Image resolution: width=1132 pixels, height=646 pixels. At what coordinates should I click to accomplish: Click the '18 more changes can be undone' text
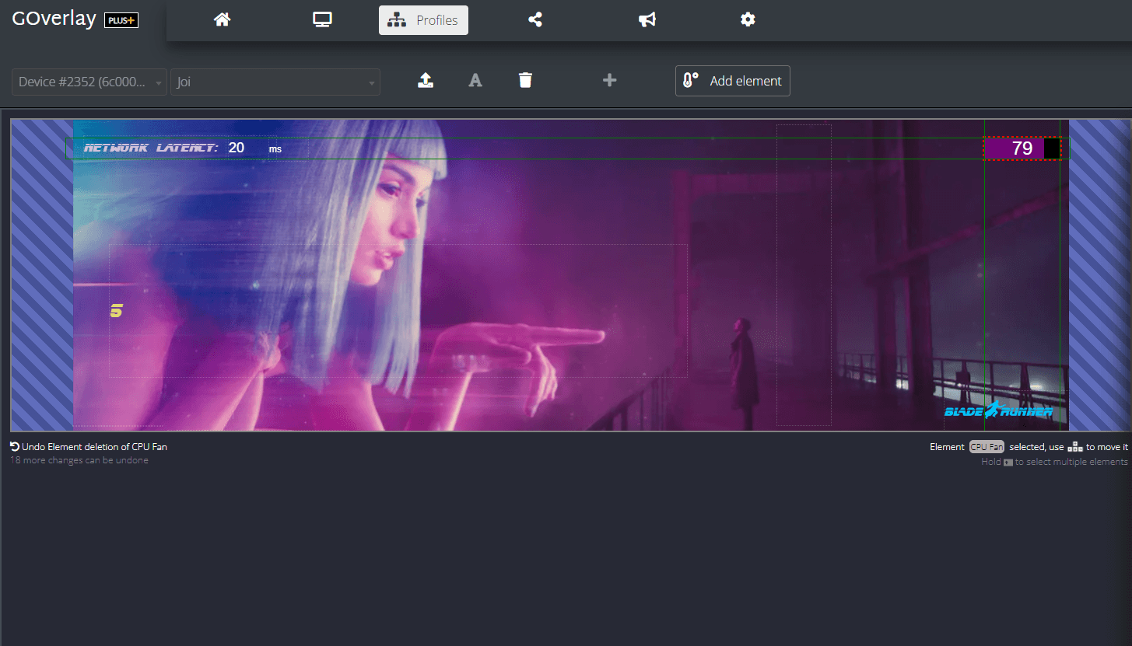79,460
